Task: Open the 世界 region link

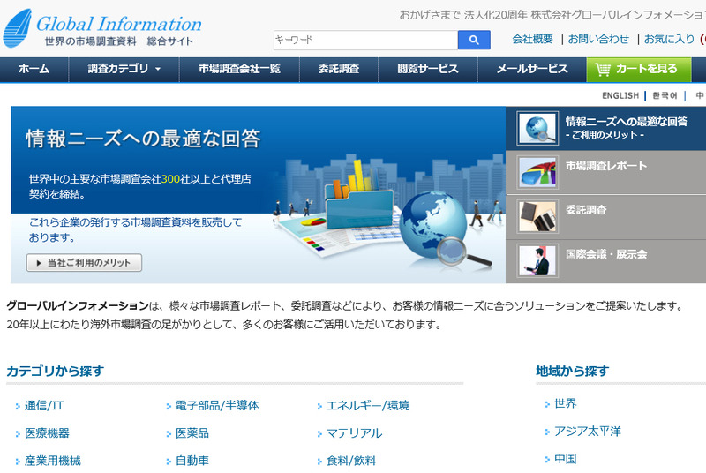Action: pos(565,403)
